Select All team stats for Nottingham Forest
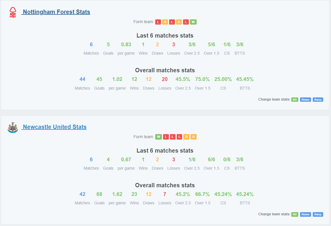The image size is (331, 226). (x=295, y=100)
